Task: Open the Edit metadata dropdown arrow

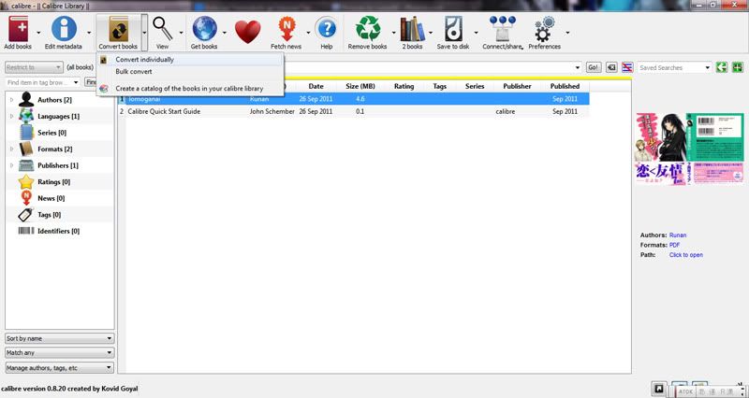Action: click(x=89, y=33)
